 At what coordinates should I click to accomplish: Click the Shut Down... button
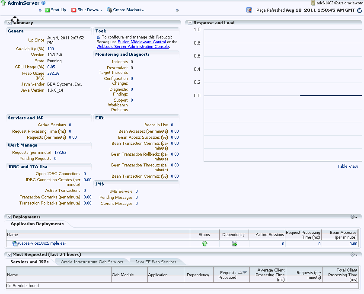[x=86, y=10]
